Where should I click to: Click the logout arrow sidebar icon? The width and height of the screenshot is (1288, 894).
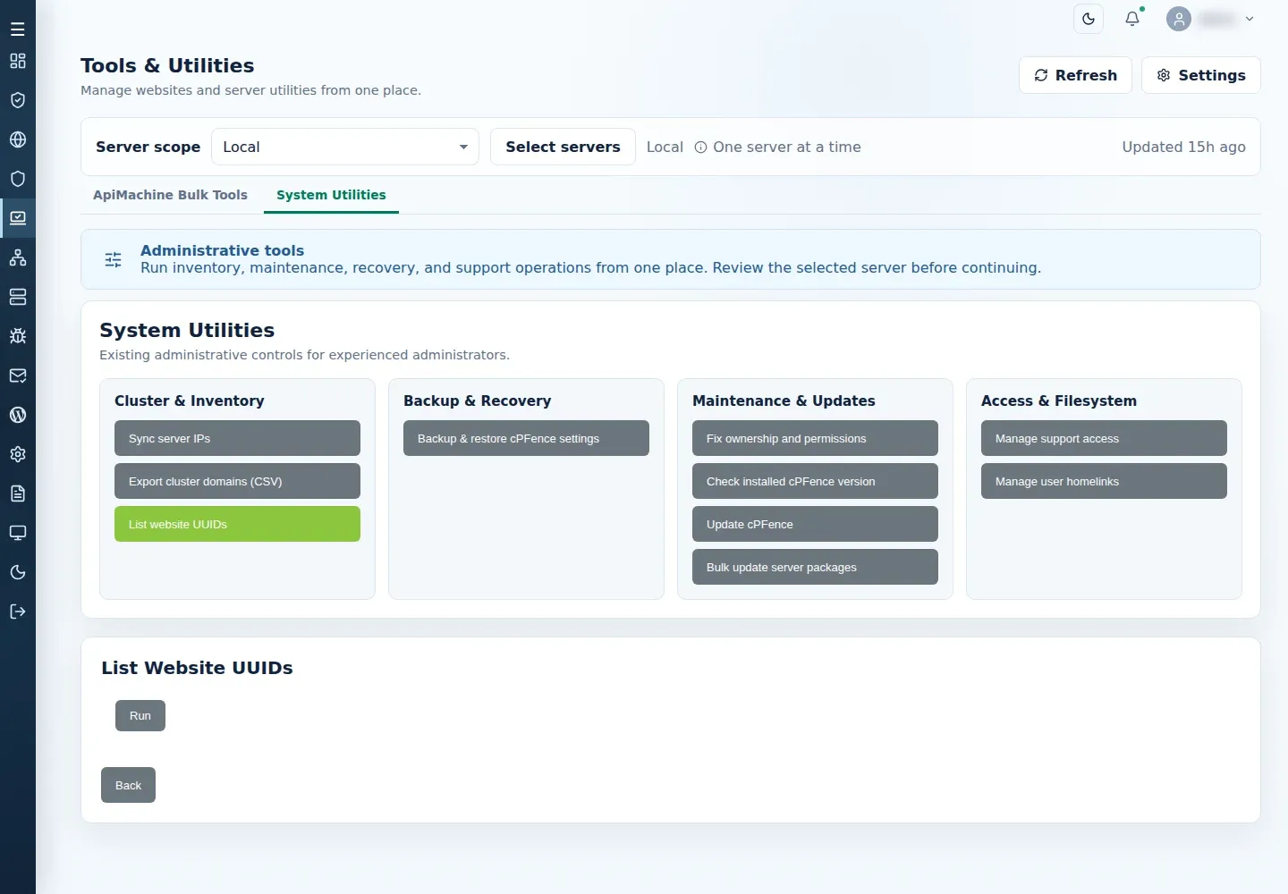coord(18,611)
